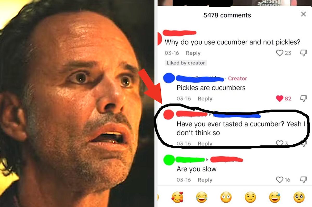
Task: Dislike the 'Pickles are cucumbers' comment
Action: 303,98
